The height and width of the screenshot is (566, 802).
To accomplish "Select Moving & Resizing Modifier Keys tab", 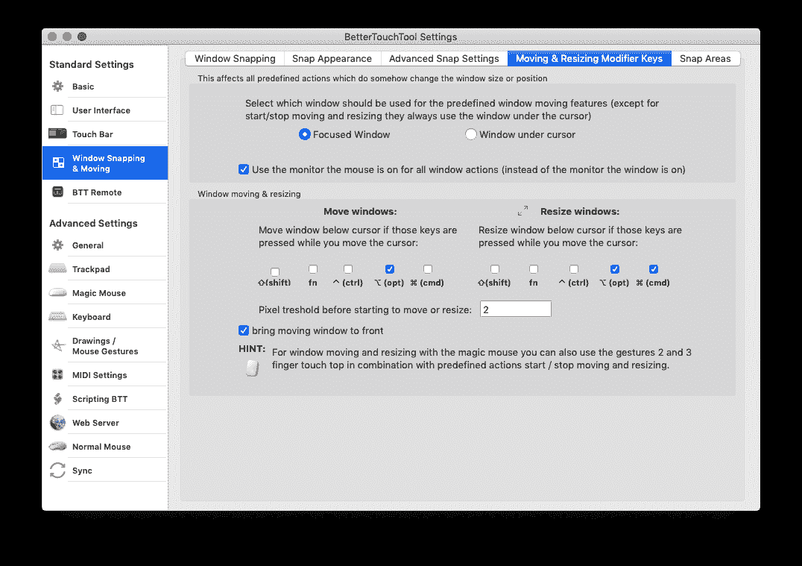I will pos(590,58).
